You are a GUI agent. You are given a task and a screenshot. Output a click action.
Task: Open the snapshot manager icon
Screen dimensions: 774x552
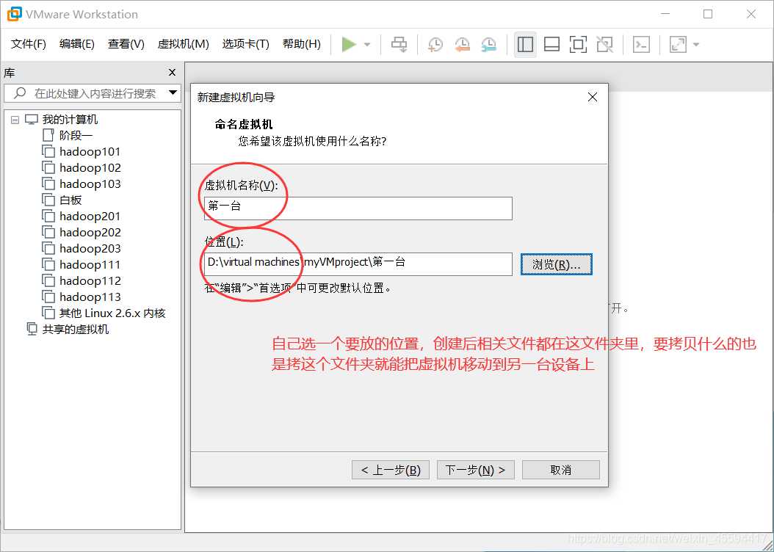[488, 44]
